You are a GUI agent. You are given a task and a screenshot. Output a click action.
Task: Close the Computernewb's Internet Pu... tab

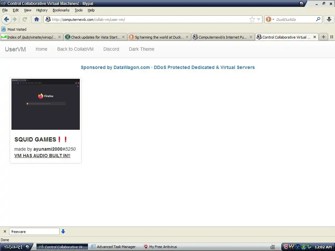pyautogui.click(x=251, y=37)
